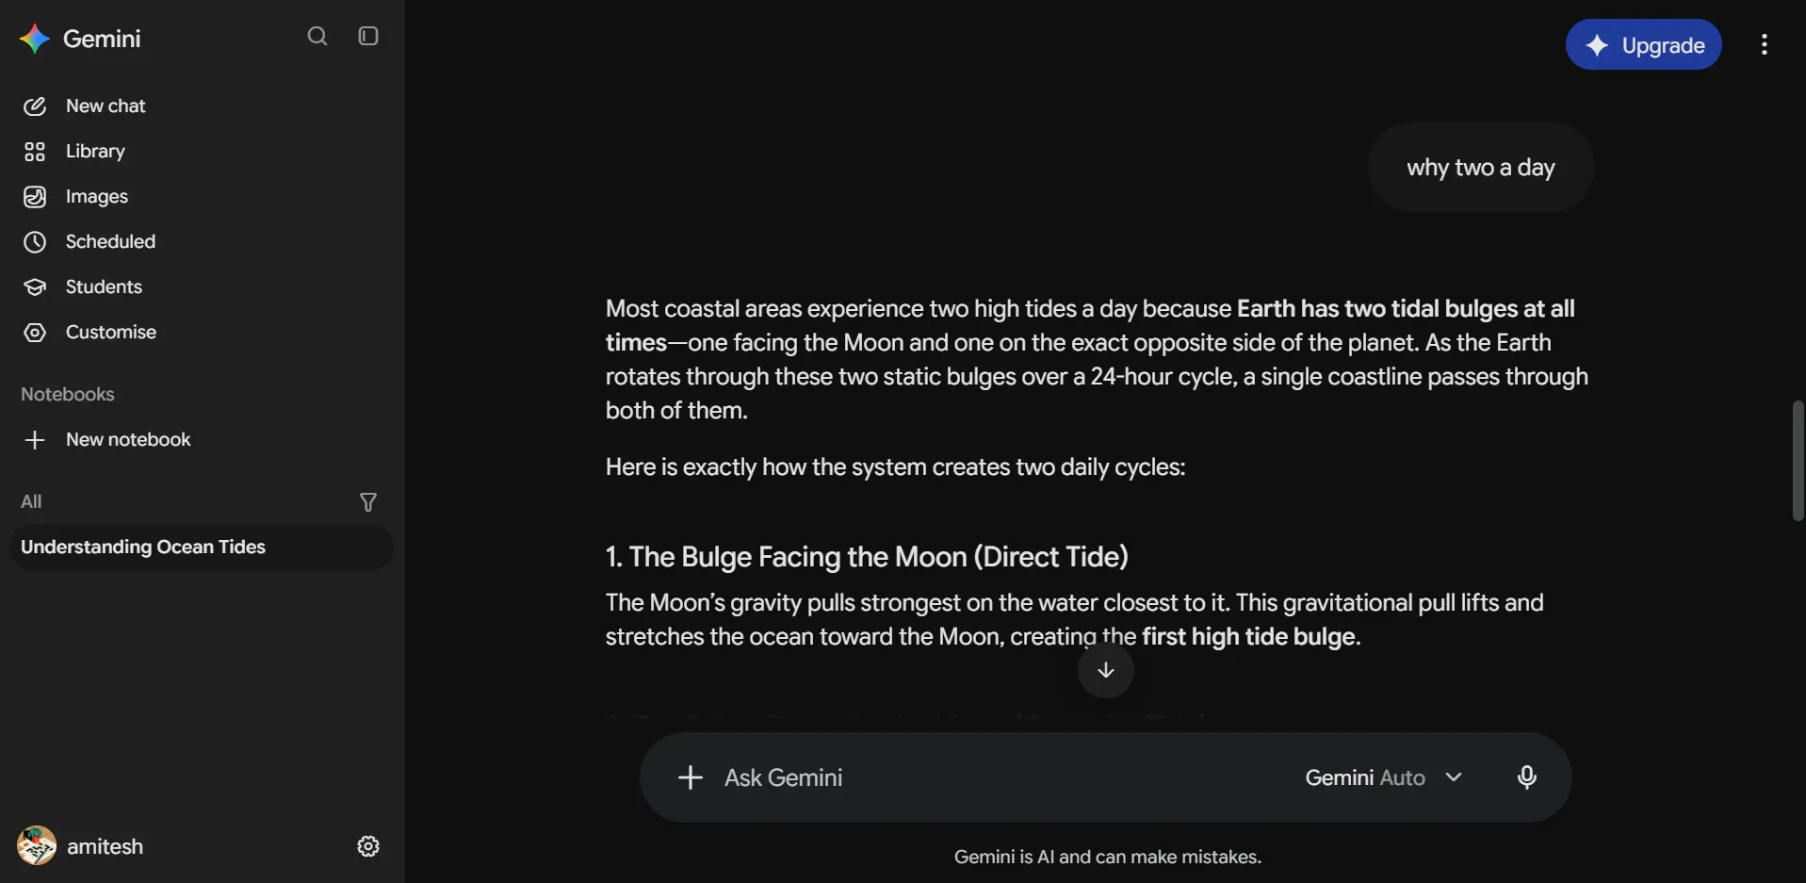Open the Understanding Ocean Tides chat
The width and height of the screenshot is (1806, 883).
click(x=202, y=548)
